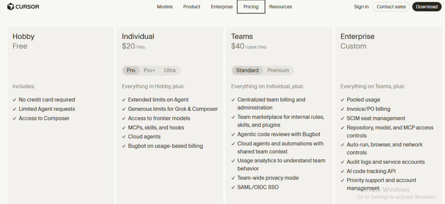Screen dimensions: 445x204
Task: Click checkmark beside 'Invoice/PO billing'
Action: pos(342,109)
